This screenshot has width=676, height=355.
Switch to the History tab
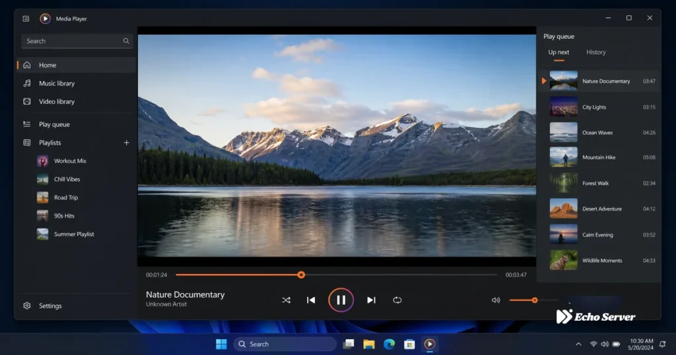(x=596, y=52)
